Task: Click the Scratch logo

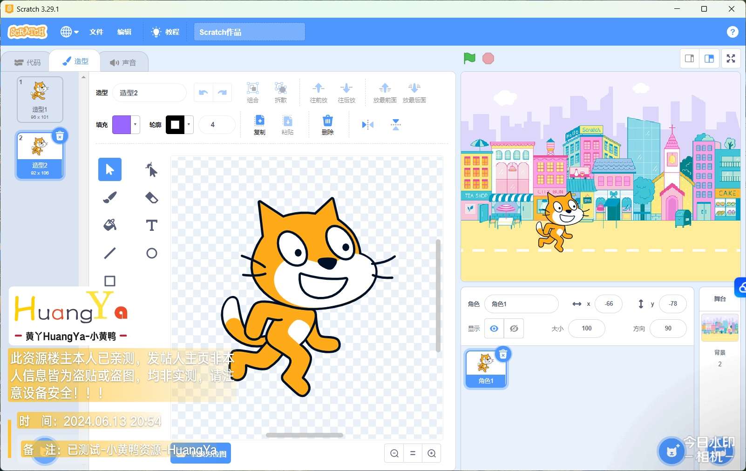Action: [28, 32]
